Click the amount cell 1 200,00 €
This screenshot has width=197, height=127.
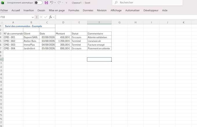tap(63, 41)
